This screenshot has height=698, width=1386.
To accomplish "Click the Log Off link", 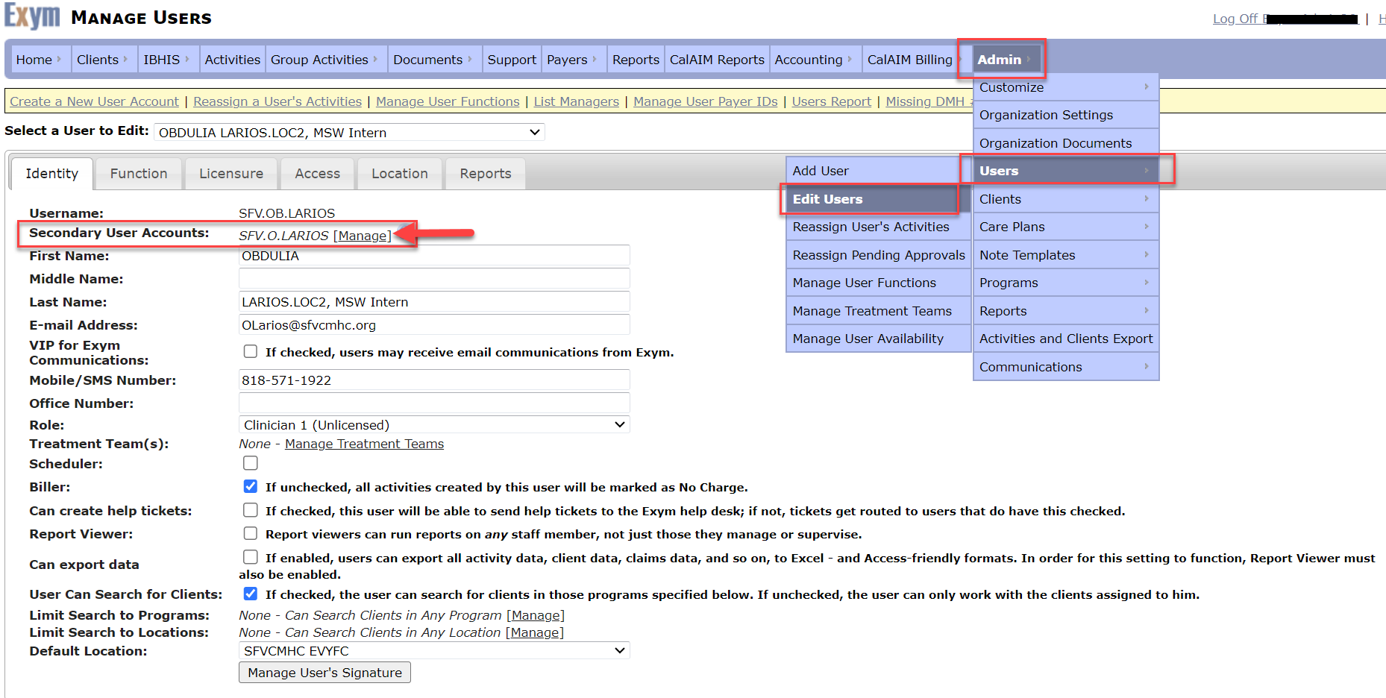I will point(1235,19).
